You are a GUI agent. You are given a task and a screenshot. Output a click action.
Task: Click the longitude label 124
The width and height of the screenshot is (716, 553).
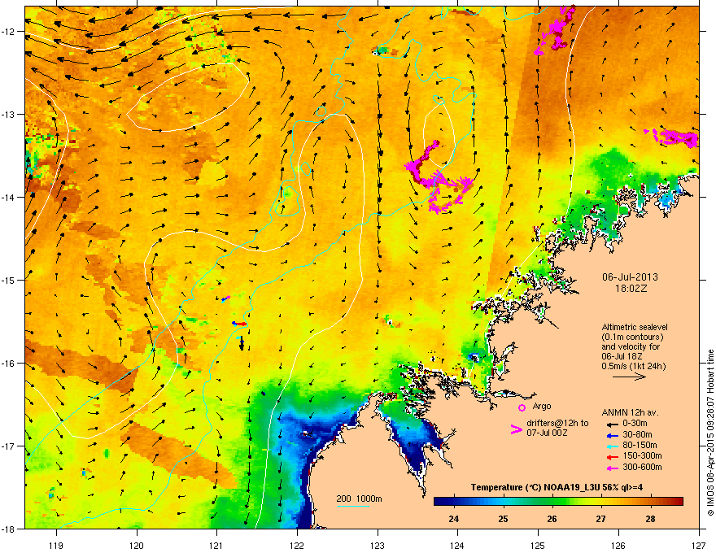[x=457, y=546]
